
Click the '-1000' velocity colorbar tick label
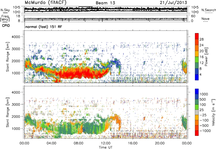(205, 131)
